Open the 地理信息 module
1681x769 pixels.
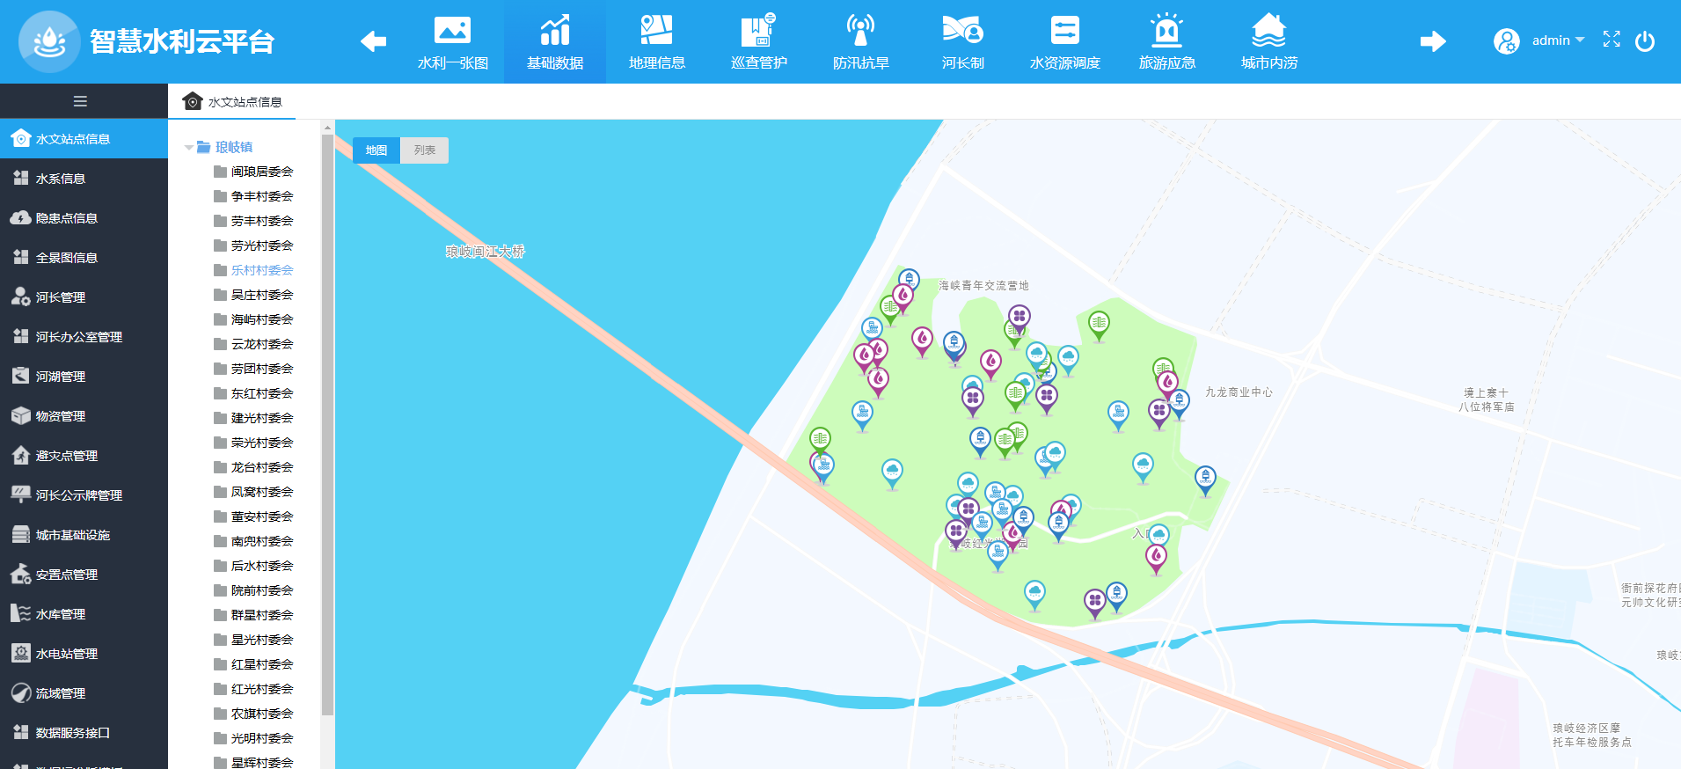tap(656, 42)
